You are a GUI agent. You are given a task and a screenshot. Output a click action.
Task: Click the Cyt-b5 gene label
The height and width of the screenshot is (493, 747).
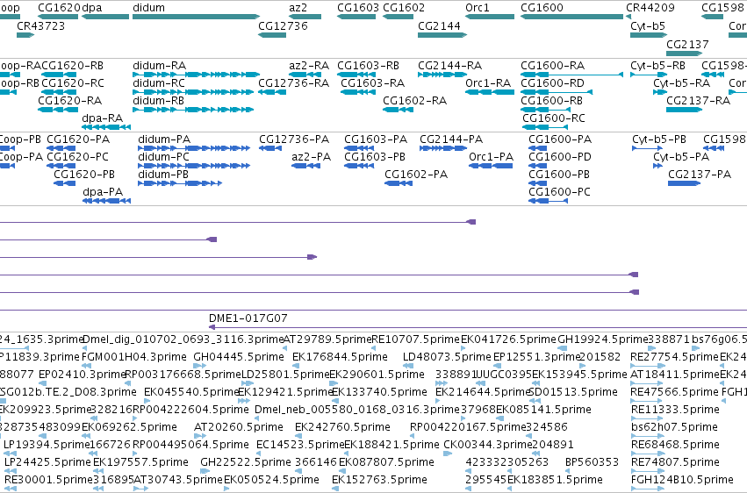[648, 25]
